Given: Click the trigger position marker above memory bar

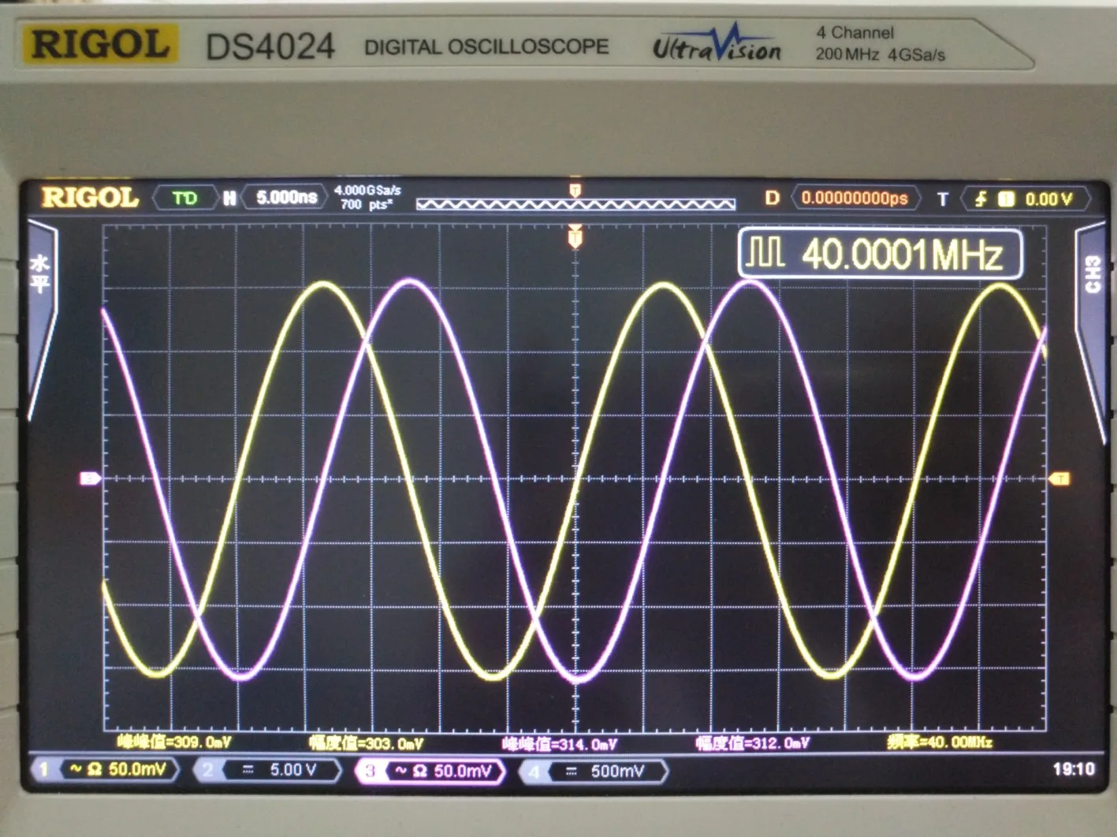Looking at the screenshot, I should (x=575, y=190).
